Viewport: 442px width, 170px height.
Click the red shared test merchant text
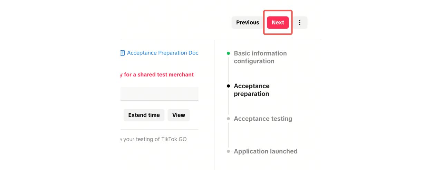pyautogui.click(x=157, y=74)
